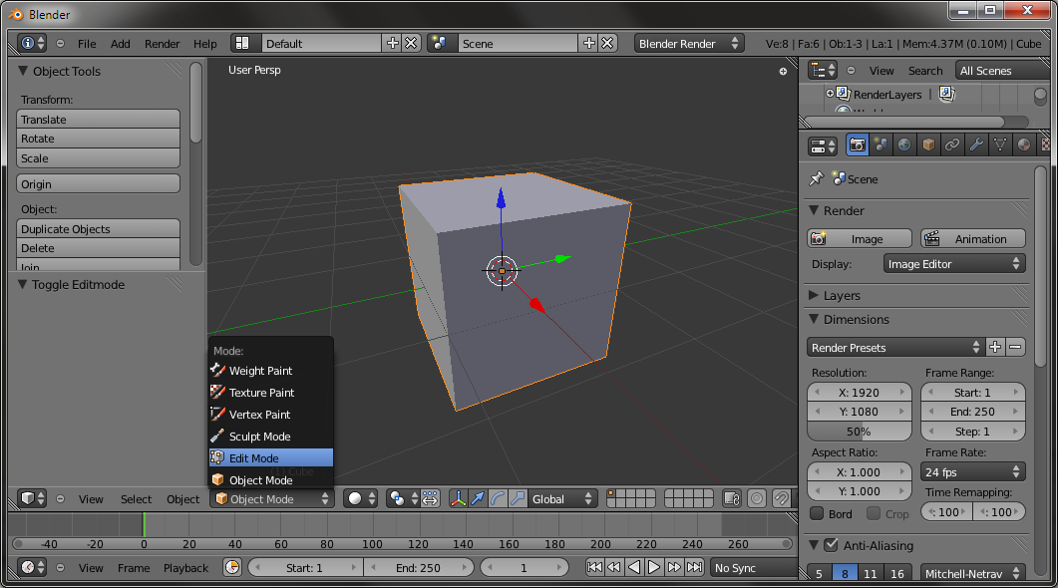
Task: Click the timeline play forward button
Action: pyautogui.click(x=654, y=567)
